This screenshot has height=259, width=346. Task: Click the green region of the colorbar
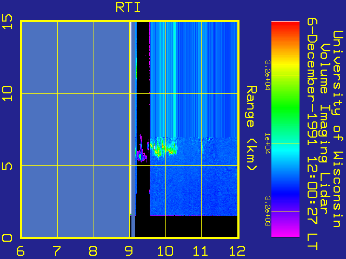[285, 108]
